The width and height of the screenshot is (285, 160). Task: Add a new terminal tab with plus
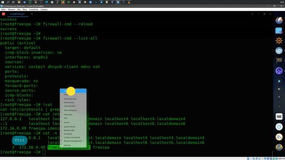(32, 14)
